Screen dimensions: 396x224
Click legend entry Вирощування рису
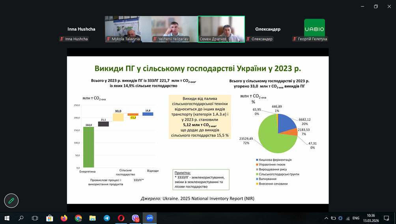click(271, 169)
